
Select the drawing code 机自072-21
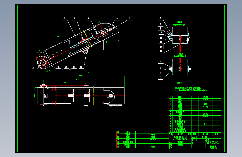coord(213,143)
